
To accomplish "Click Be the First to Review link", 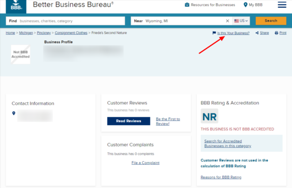I will click(168, 121).
